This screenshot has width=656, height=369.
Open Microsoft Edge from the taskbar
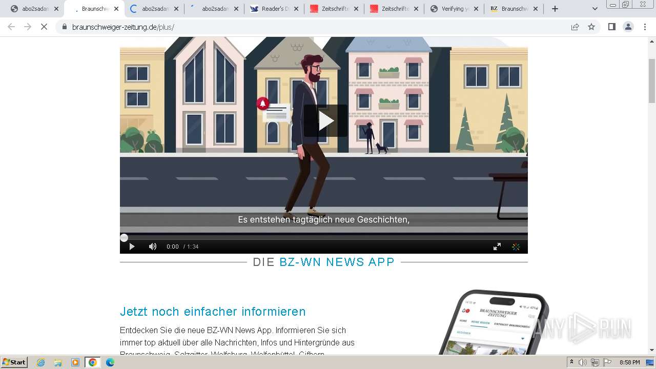(x=110, y=362)
